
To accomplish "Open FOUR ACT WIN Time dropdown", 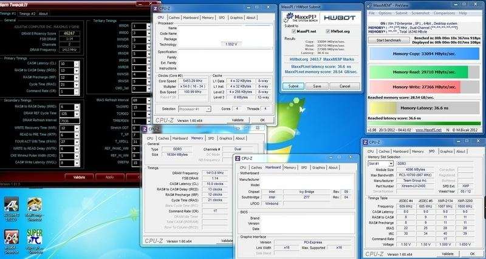I will (77, 142).
